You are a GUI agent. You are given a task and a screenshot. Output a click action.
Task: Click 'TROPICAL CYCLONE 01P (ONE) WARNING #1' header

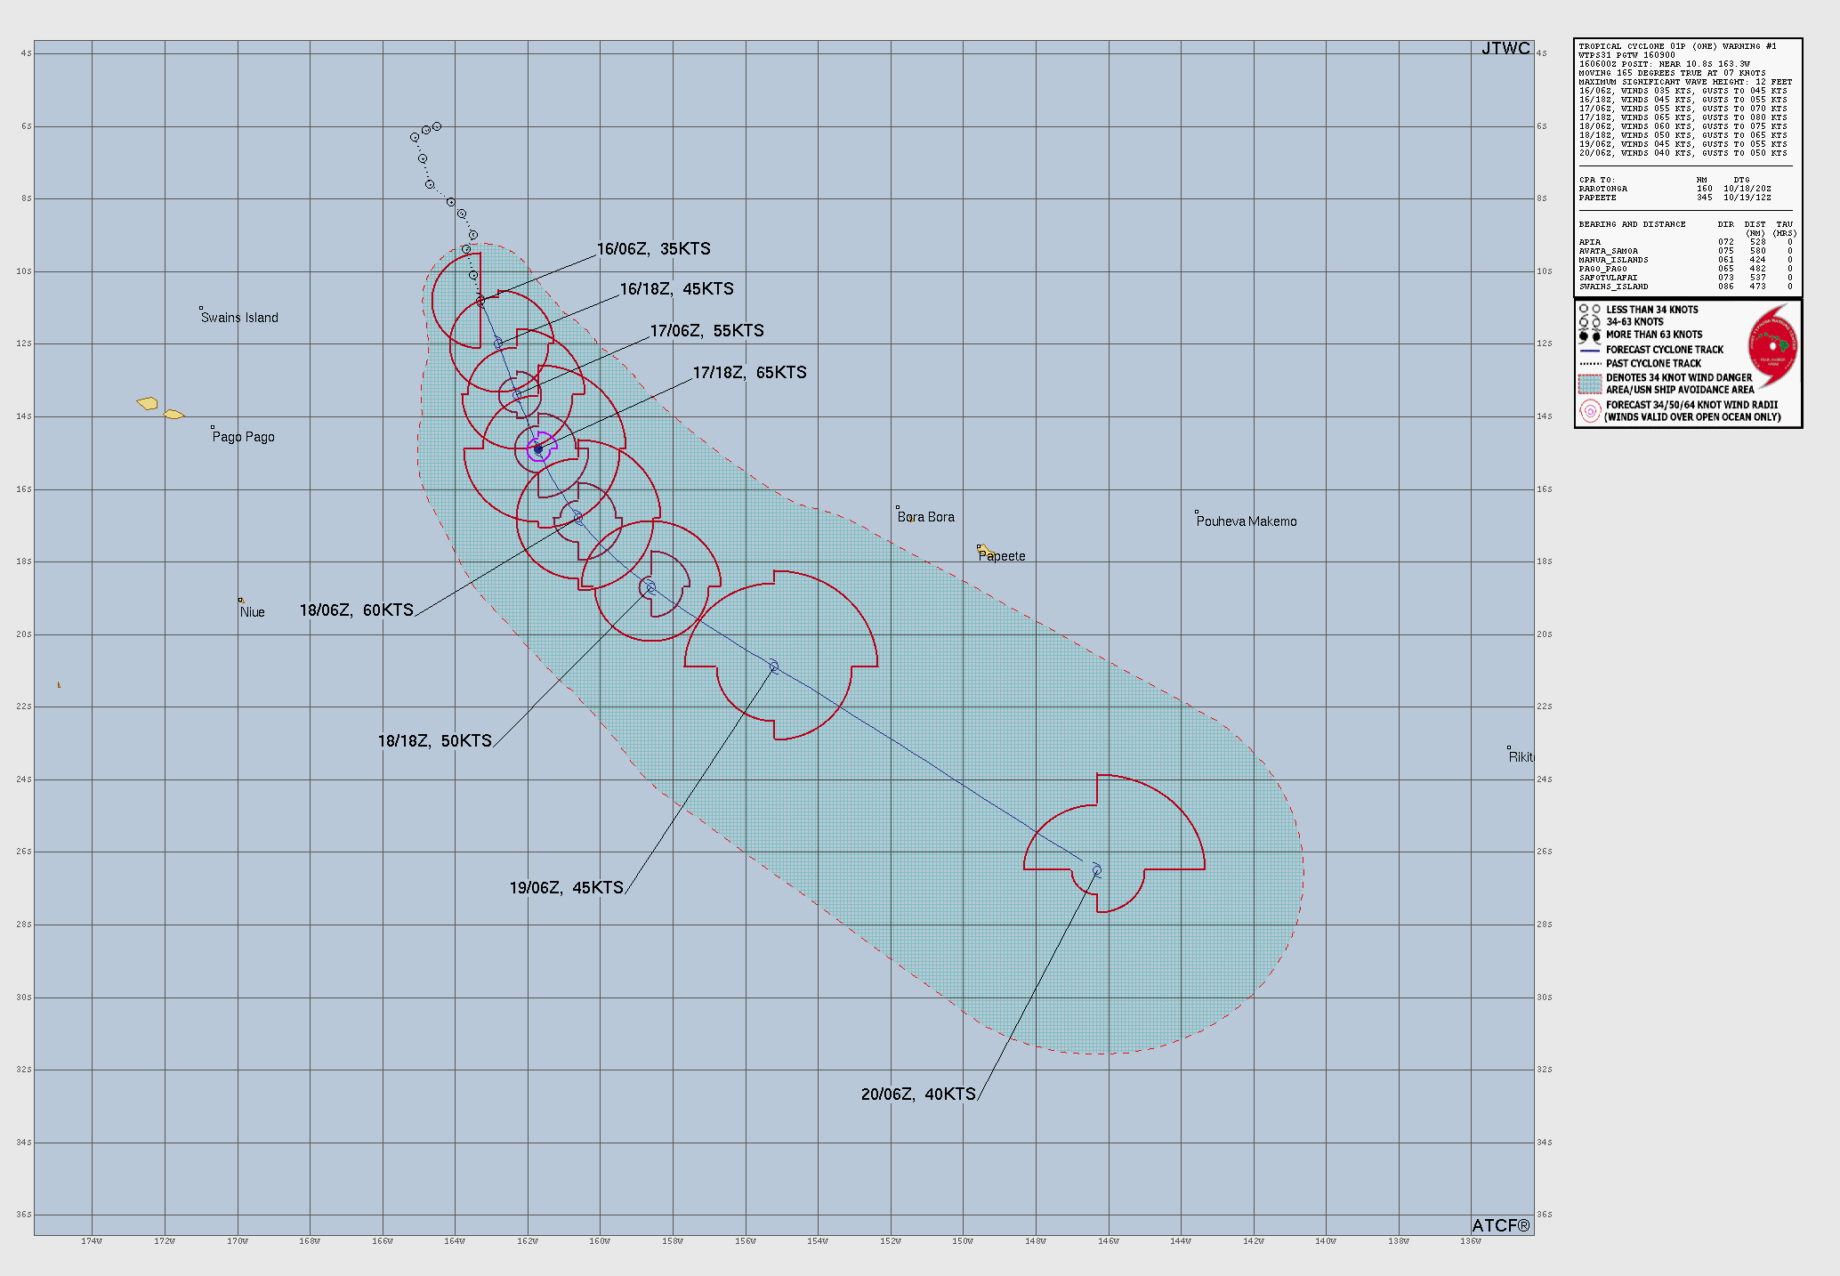pos(1677,46)
